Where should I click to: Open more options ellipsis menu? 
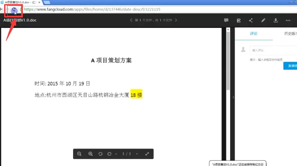(x=288, y=20)
